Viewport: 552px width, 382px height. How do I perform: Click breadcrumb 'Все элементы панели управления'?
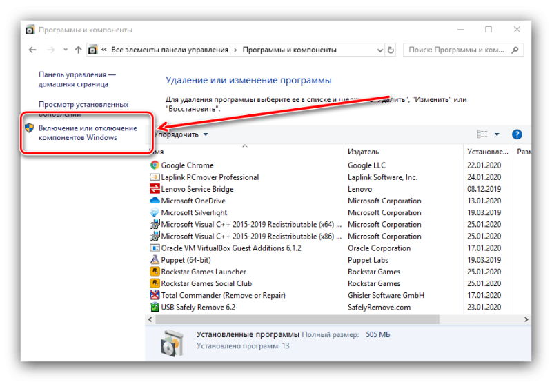(170, 50)
